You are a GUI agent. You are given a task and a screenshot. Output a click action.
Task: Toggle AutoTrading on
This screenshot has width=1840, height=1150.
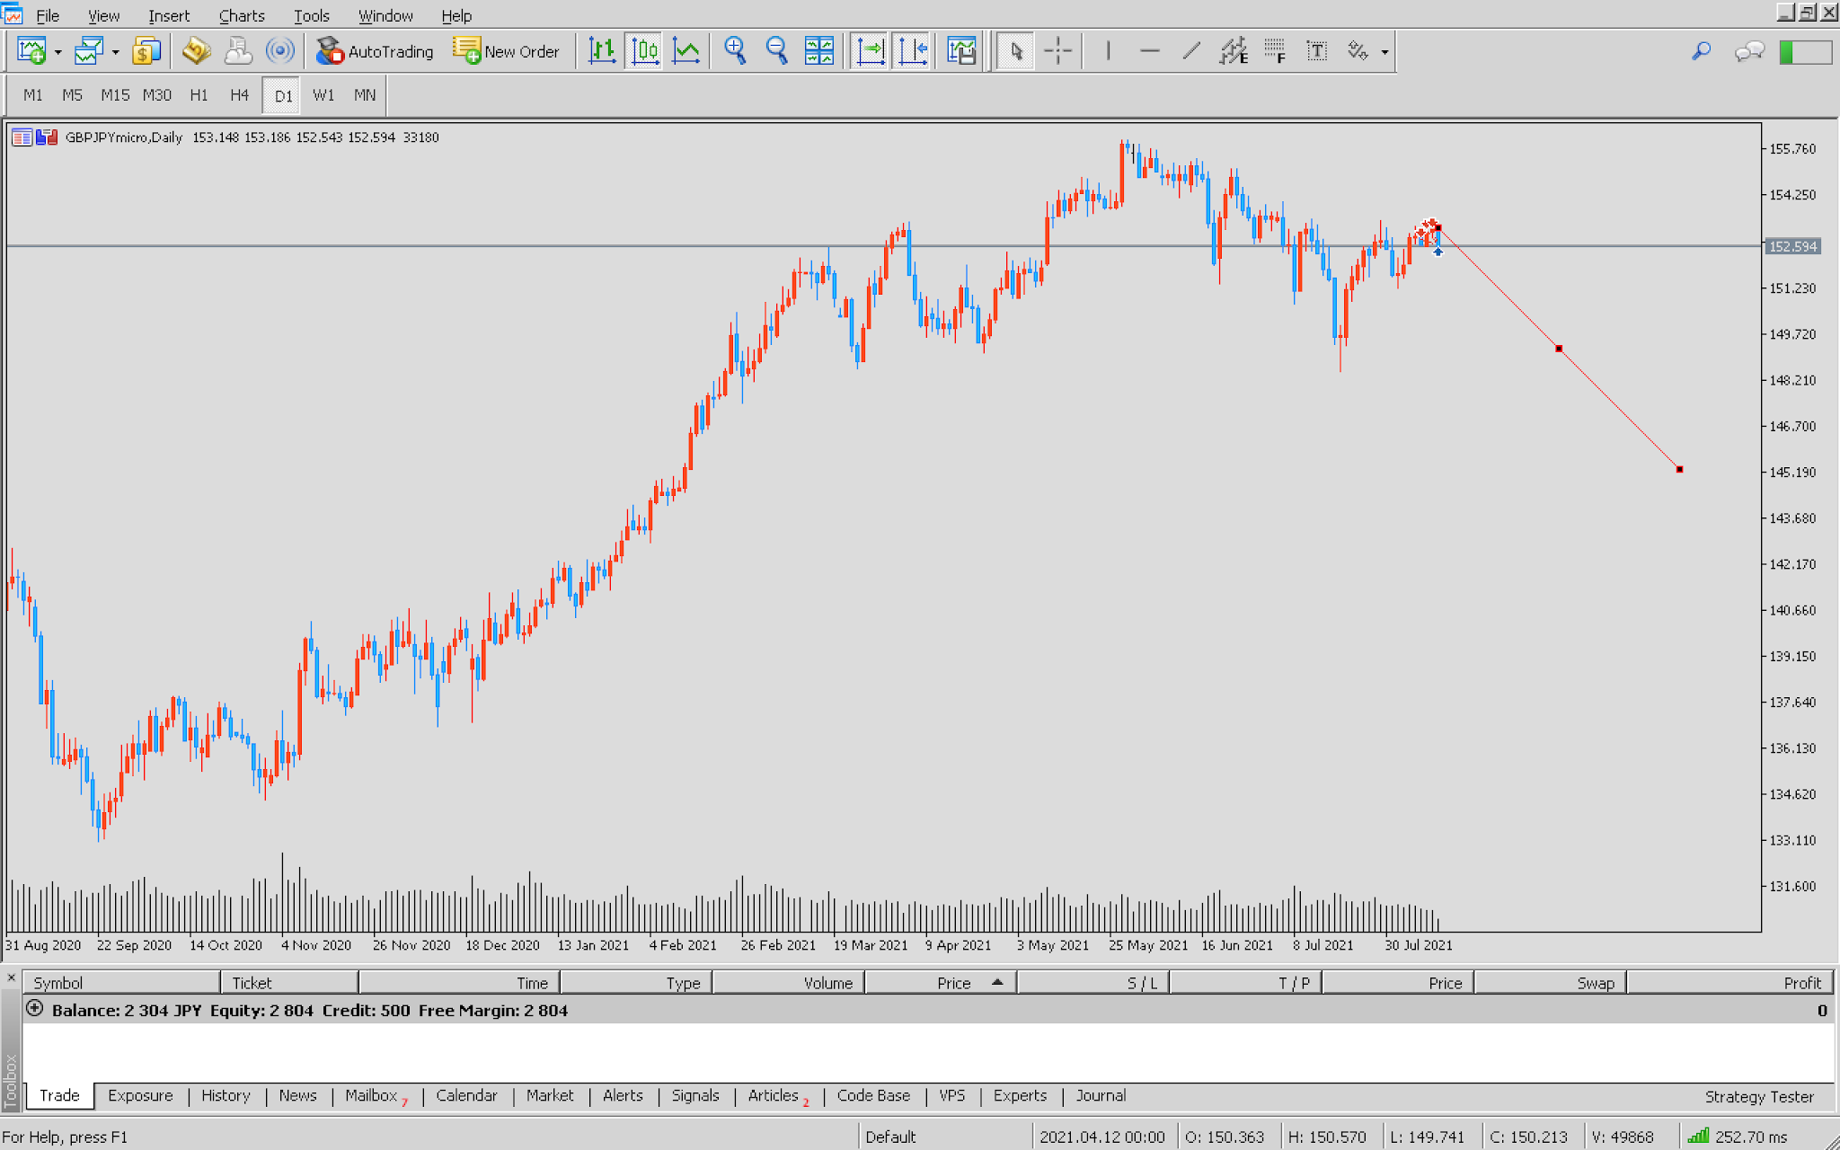375,51
